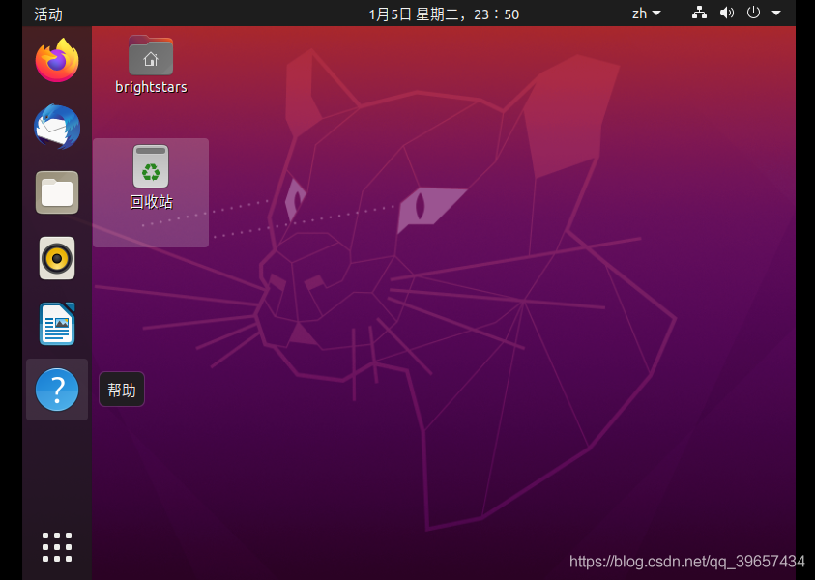Open the 活动 activities overview
The image size is (815, 580).
[x=48, y=14]
